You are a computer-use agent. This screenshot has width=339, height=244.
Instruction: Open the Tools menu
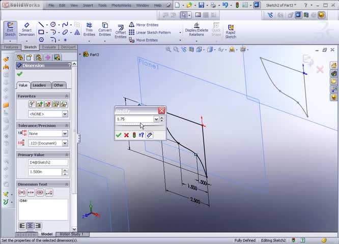[x=102, y=5]
